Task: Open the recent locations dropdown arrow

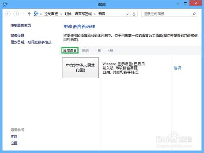Action: coord(23,14)
